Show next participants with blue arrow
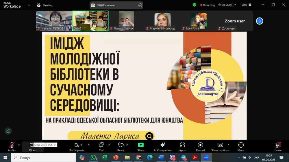The image size is (289, 162). click(x=260, y=21)
